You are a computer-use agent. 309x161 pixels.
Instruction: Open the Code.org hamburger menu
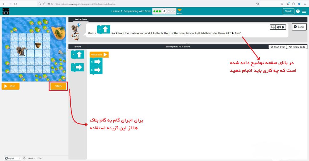click(x=304, y=11)
